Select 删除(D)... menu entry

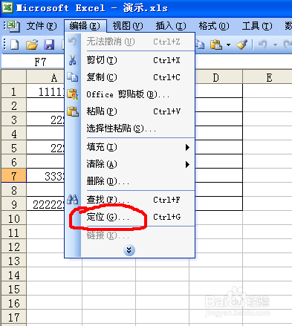coord(138,181)
